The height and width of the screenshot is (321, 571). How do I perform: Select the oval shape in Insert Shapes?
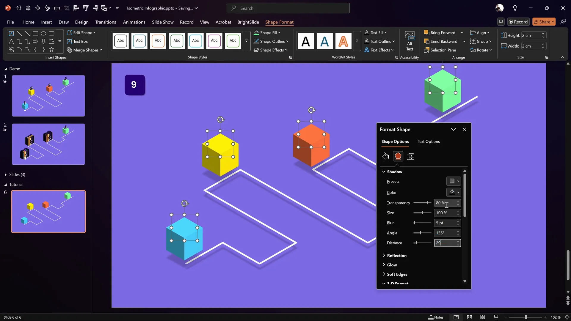(43, 33)
